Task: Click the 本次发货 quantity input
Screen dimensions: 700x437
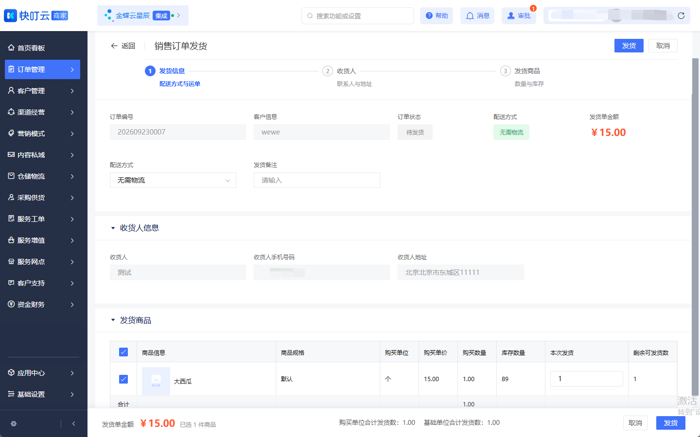Action: tap(587, 379)
